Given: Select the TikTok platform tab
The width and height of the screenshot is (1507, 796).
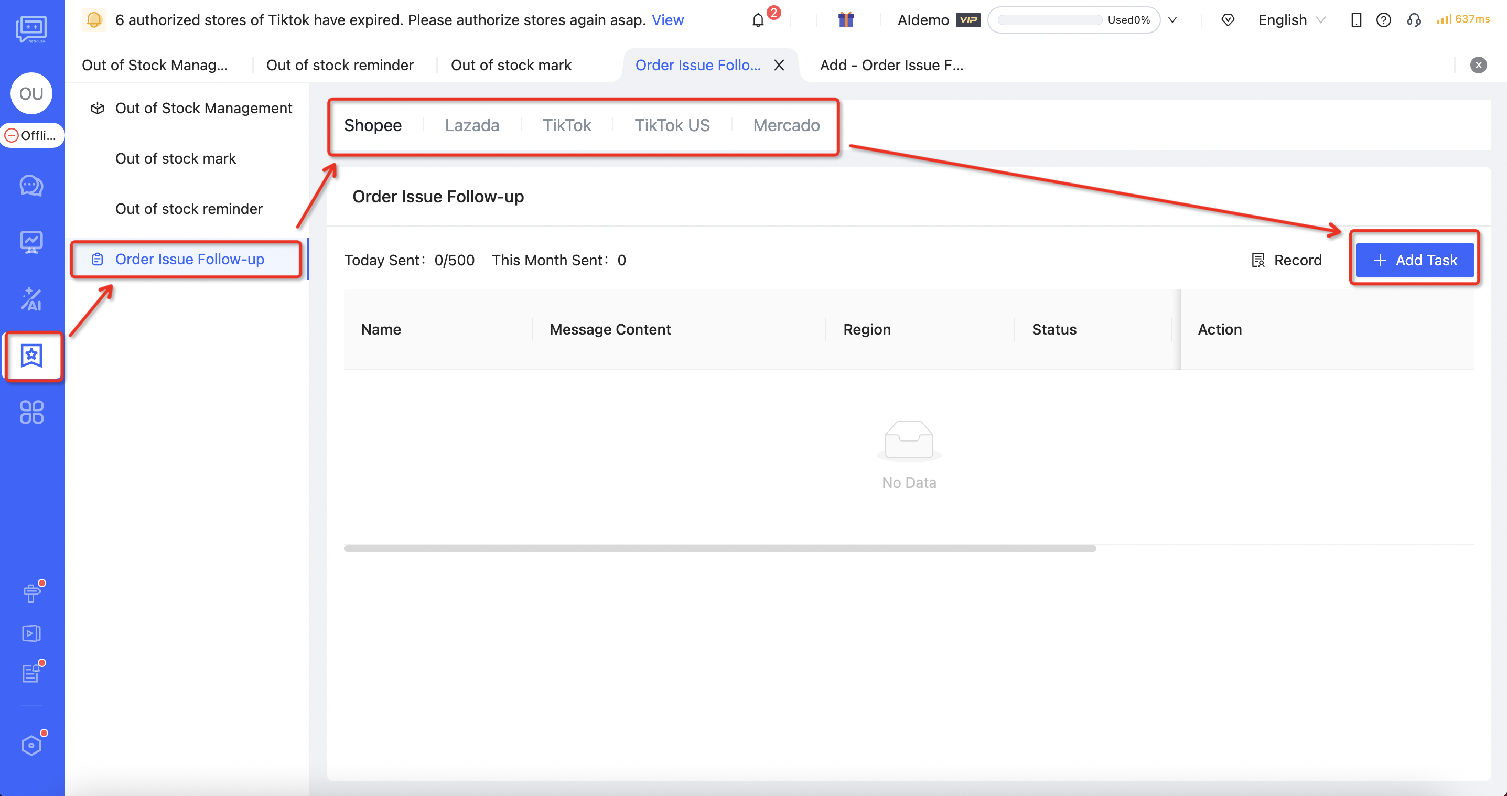Looking at the screenshot, I should tap(567, 125).
